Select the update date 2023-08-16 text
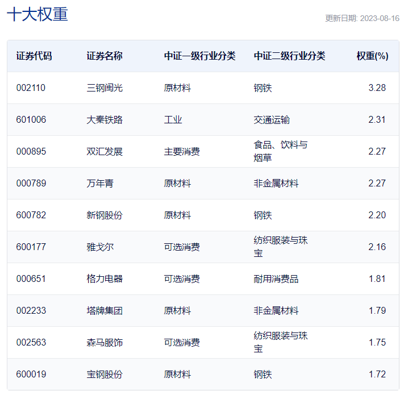The height and width of the screenshot is (395, 404). [x=380, y=18]
